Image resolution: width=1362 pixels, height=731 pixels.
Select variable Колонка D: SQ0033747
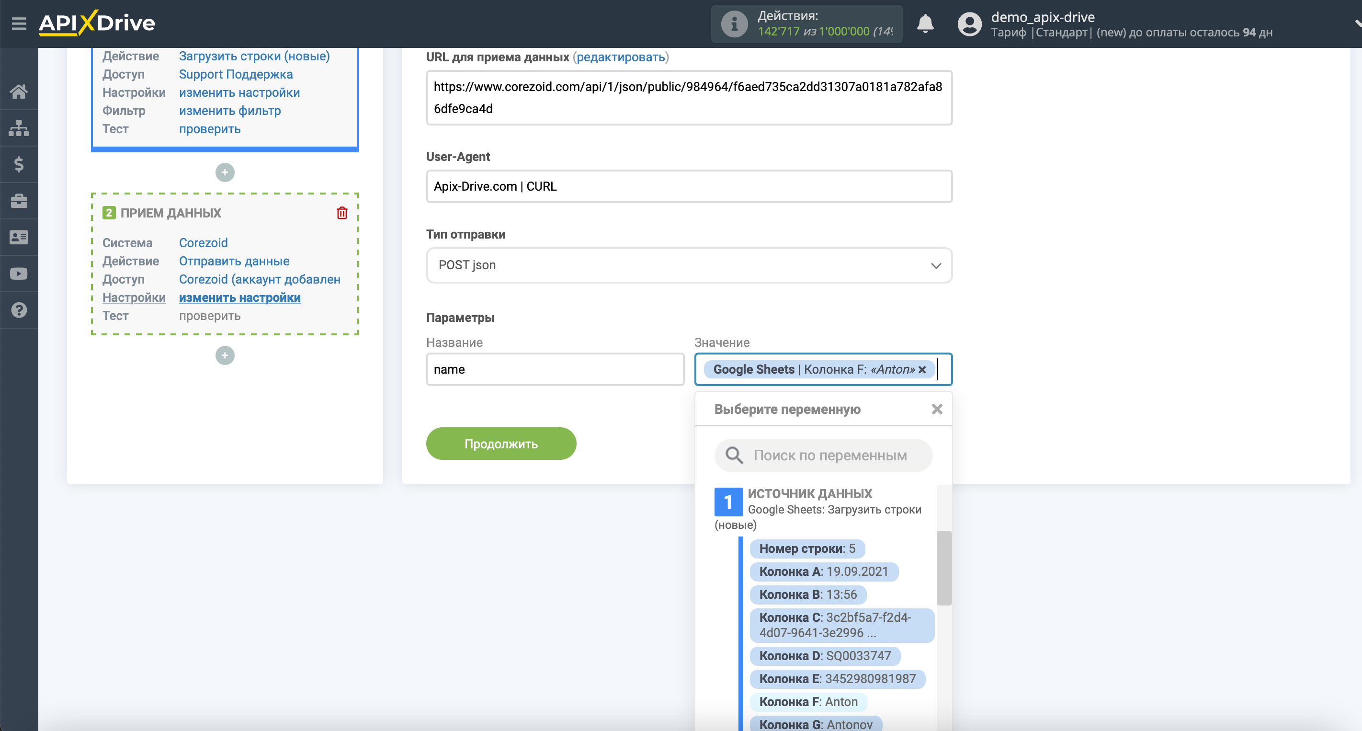point(825,656)
